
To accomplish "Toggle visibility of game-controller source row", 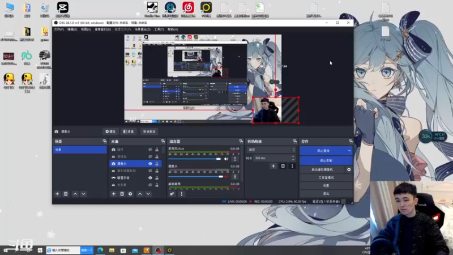I will pyautogui.click(x=150, y=178).
